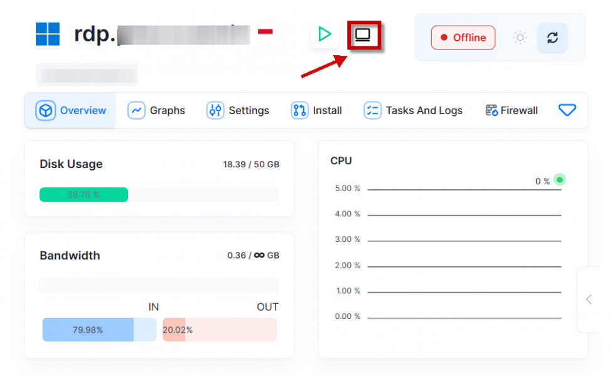Click the green CPU 0% indicator dot
612x376 pixels.
click(x=560, y=180)
